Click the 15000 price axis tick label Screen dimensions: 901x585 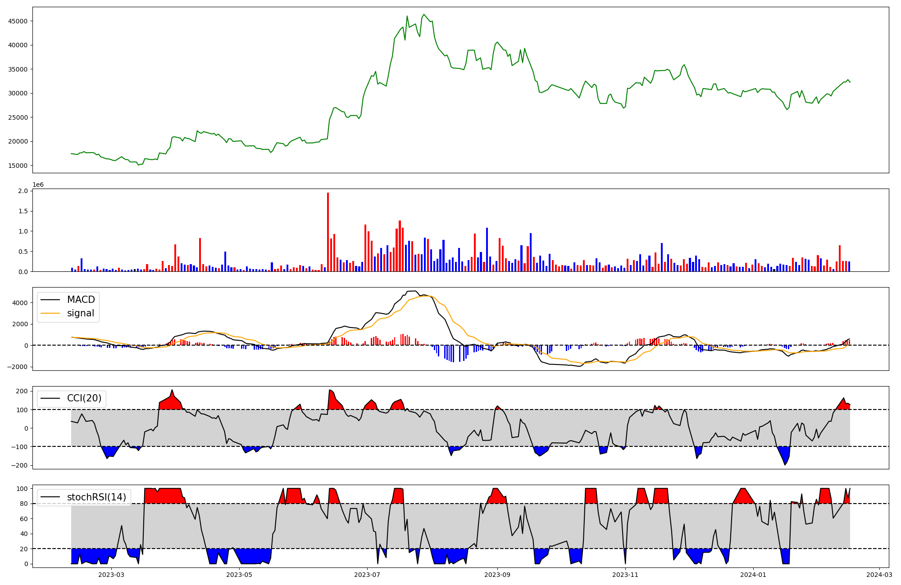pos(18,166)
